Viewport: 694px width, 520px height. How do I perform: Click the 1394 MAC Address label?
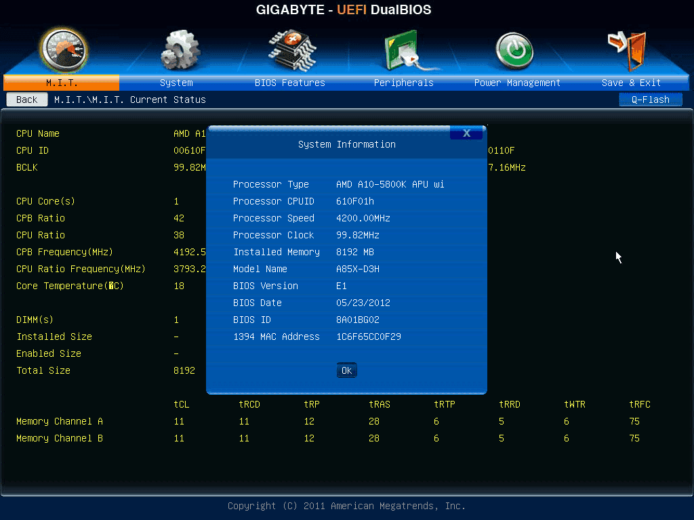277,337
